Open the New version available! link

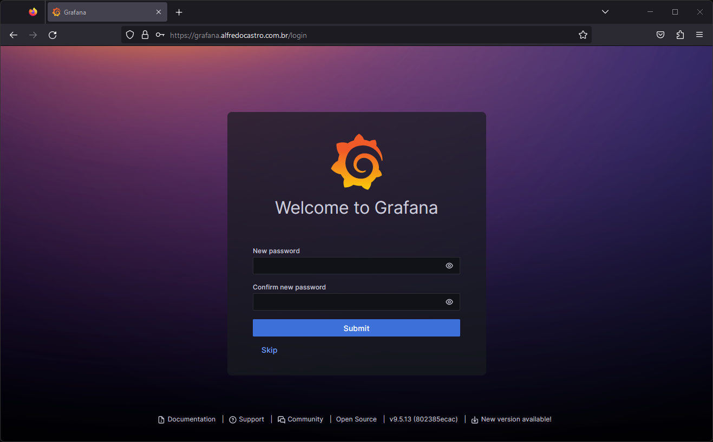coord(511,419)
